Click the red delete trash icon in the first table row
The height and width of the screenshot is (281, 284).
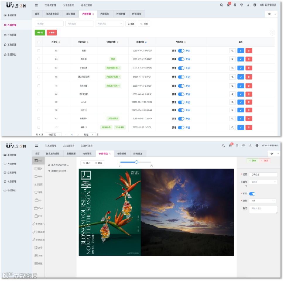(249, 51)
